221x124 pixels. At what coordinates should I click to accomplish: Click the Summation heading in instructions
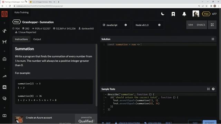point(25,49)
